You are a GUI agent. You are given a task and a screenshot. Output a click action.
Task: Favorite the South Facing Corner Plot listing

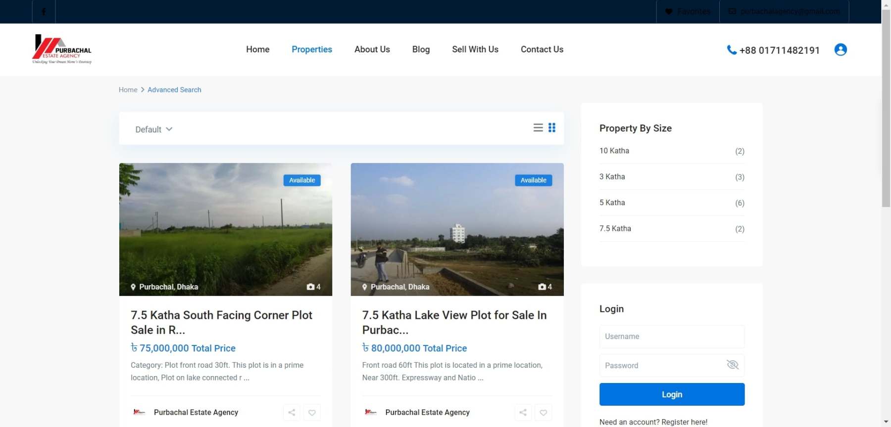pyautogui.click(x=312, y=412)
